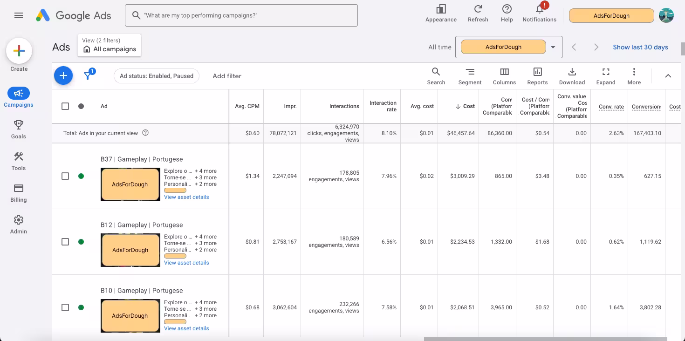Modify table Columns
The image size is (685, 341).
pos(504,76)
